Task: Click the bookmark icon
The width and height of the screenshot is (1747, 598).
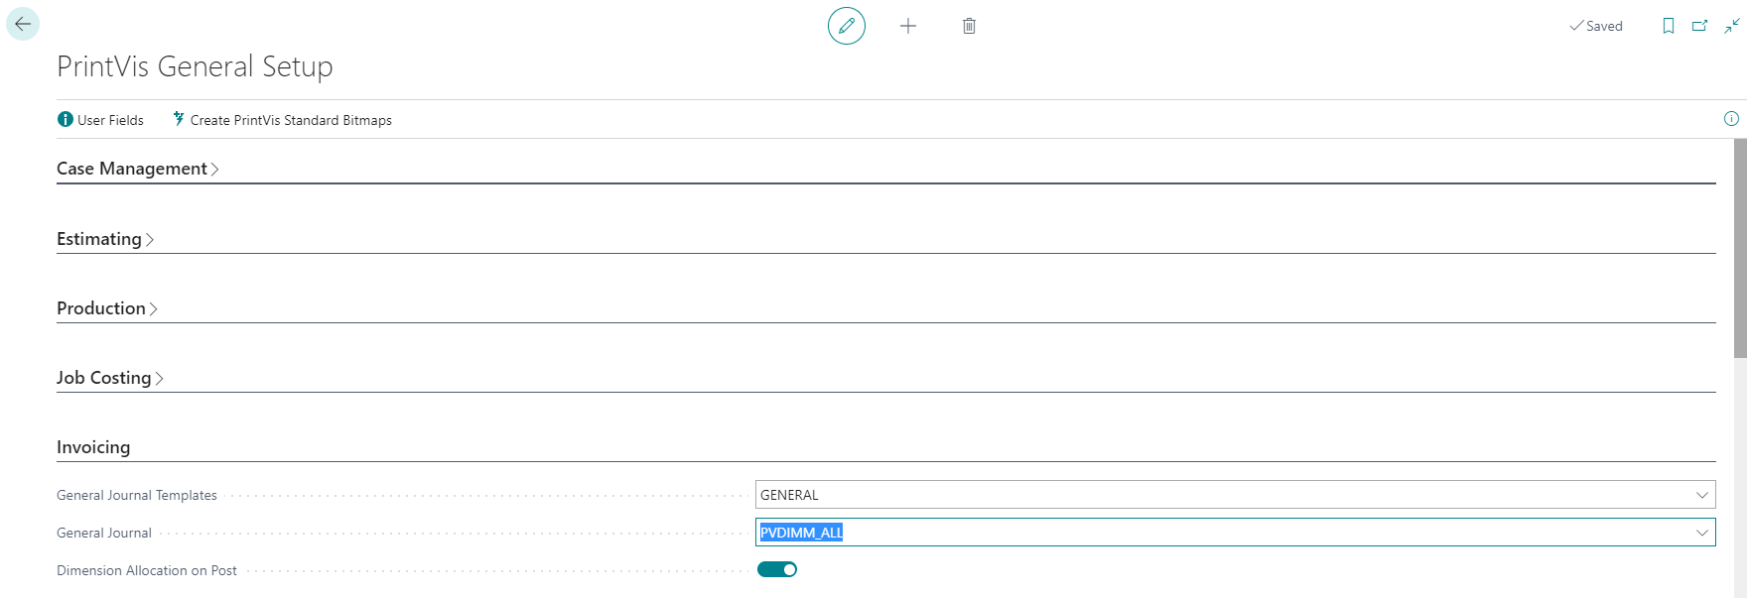Action: [1669, 26]
